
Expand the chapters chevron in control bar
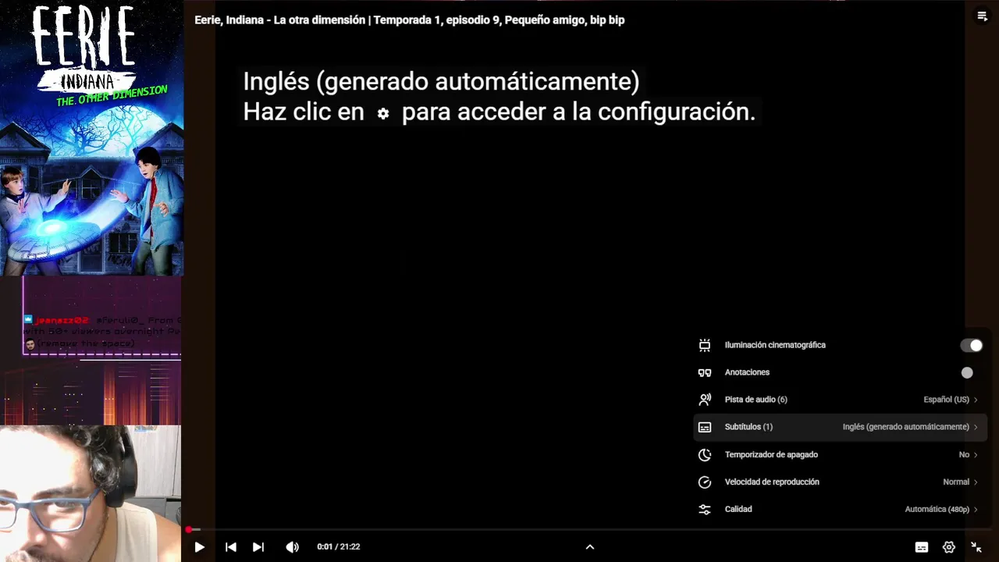590,547
